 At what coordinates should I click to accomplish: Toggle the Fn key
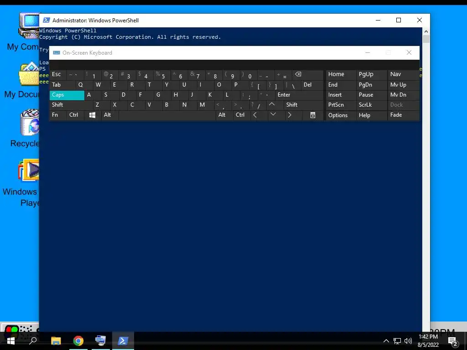click(58, 115)
